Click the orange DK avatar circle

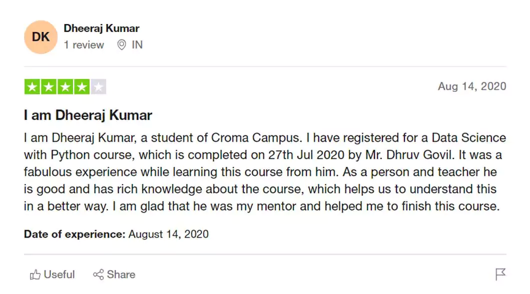(41, 37)
